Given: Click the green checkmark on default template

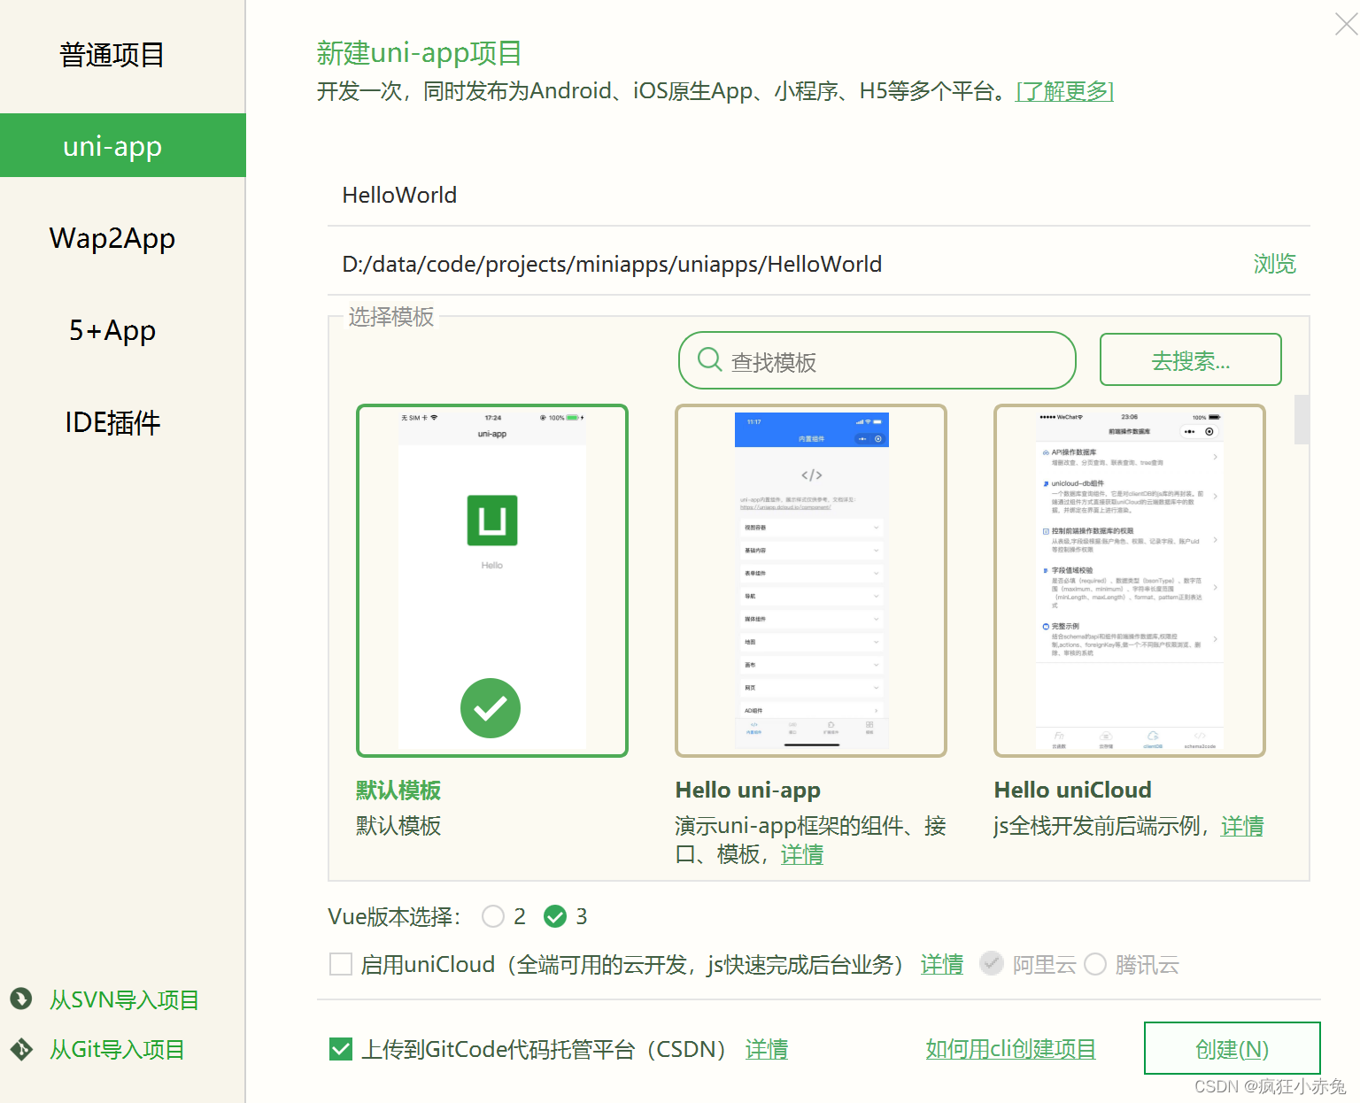Looking at the screenshot, I should (491, 708).
